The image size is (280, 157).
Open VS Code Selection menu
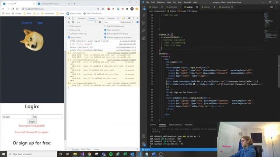161,2
